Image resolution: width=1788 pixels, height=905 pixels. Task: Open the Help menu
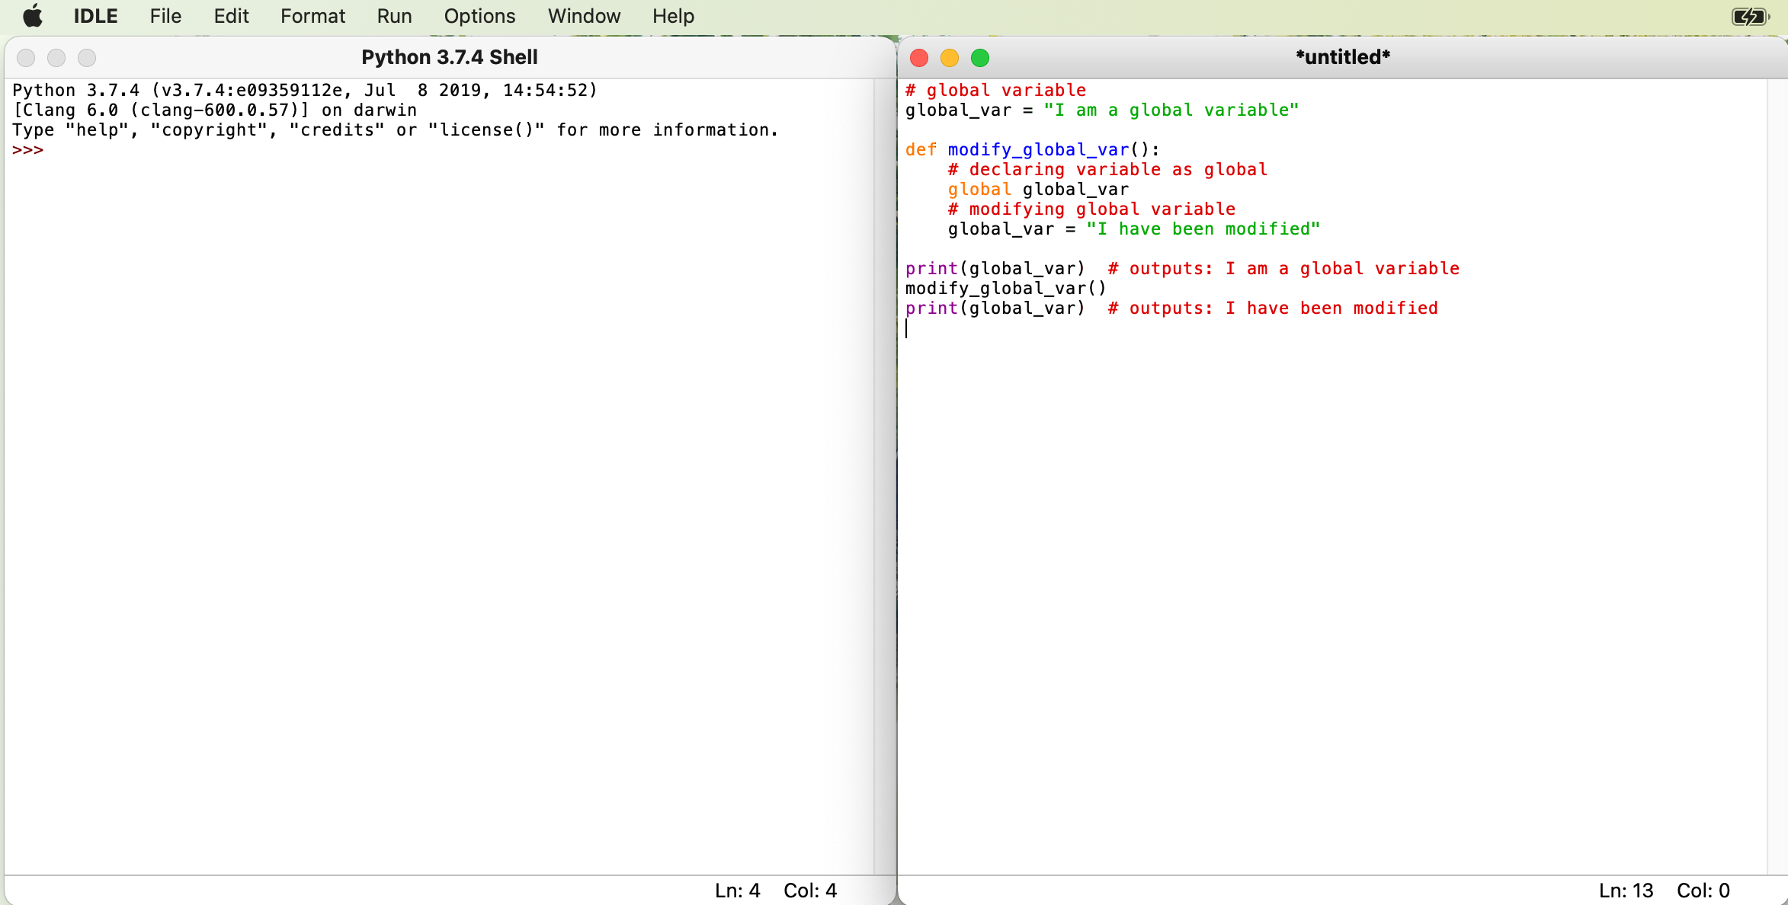click(673, 16)
